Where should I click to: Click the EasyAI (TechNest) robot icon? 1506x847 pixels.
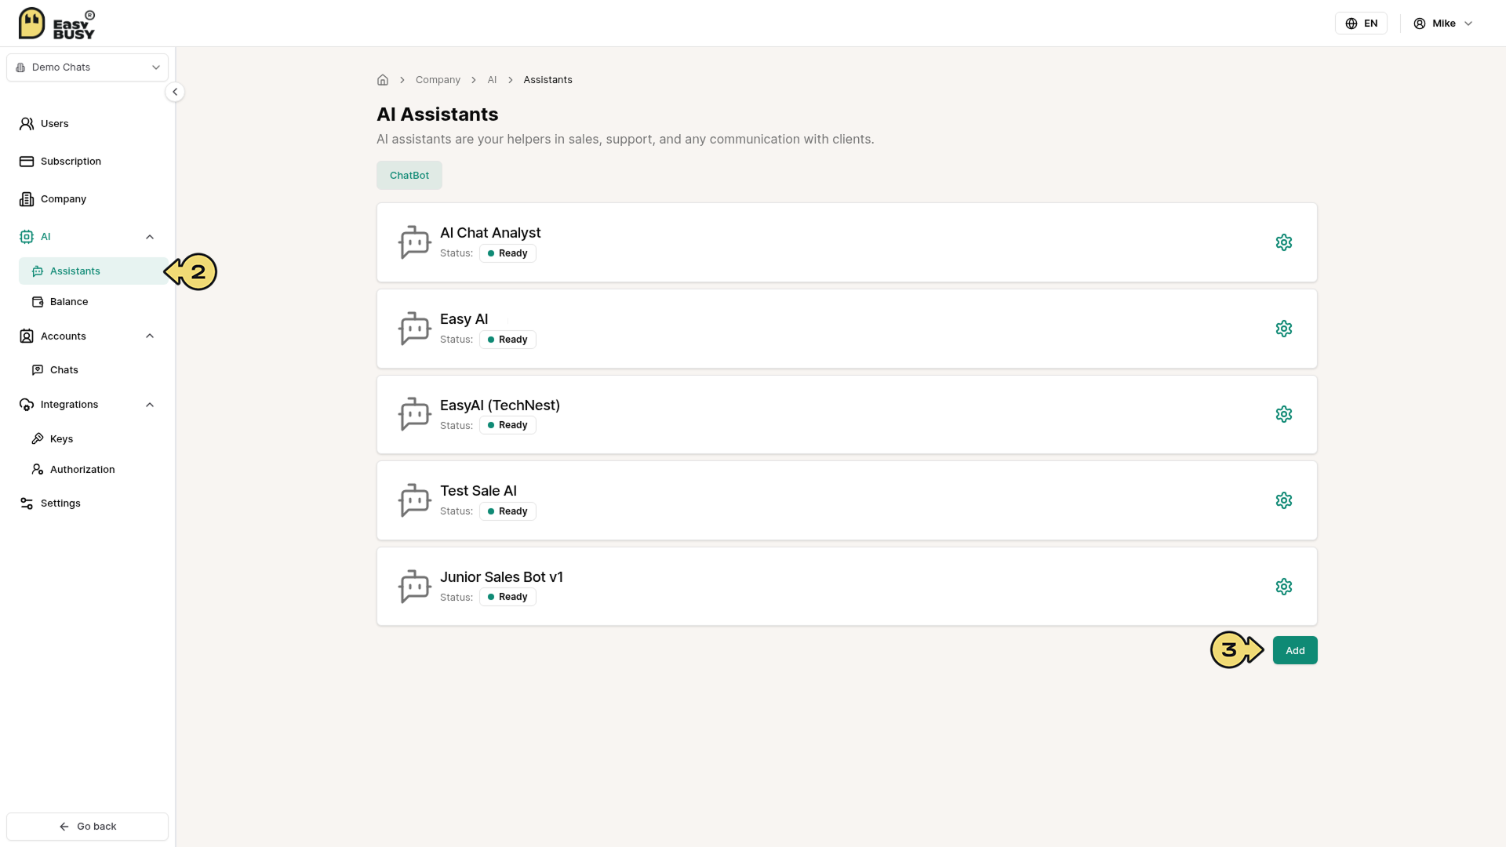point(414,414)
